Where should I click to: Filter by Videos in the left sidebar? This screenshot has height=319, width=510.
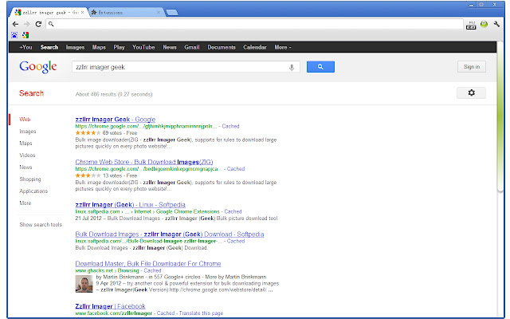(27, 156)
